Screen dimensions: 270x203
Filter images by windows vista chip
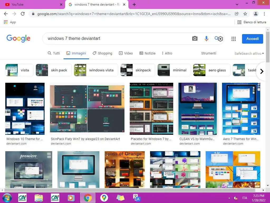pos(96,70)
